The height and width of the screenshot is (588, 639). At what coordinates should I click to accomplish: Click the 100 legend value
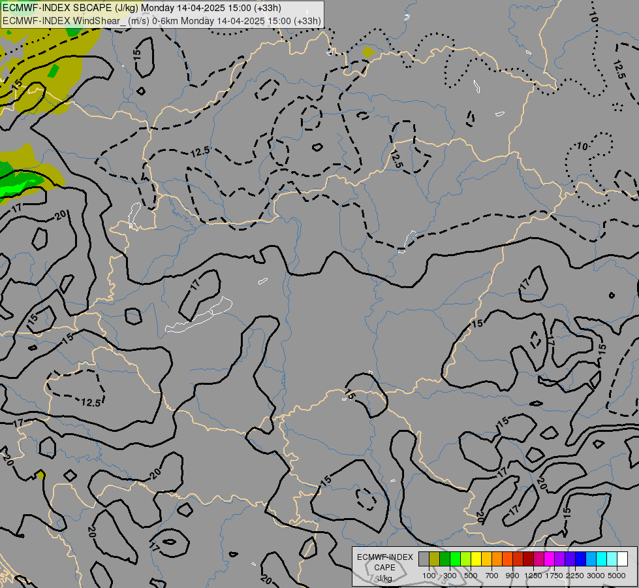[429, 576]
